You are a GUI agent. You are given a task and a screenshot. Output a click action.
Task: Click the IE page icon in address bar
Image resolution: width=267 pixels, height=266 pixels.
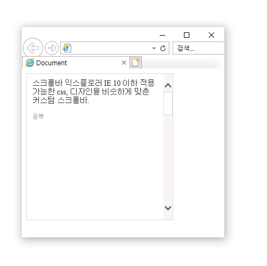[67, 48]
